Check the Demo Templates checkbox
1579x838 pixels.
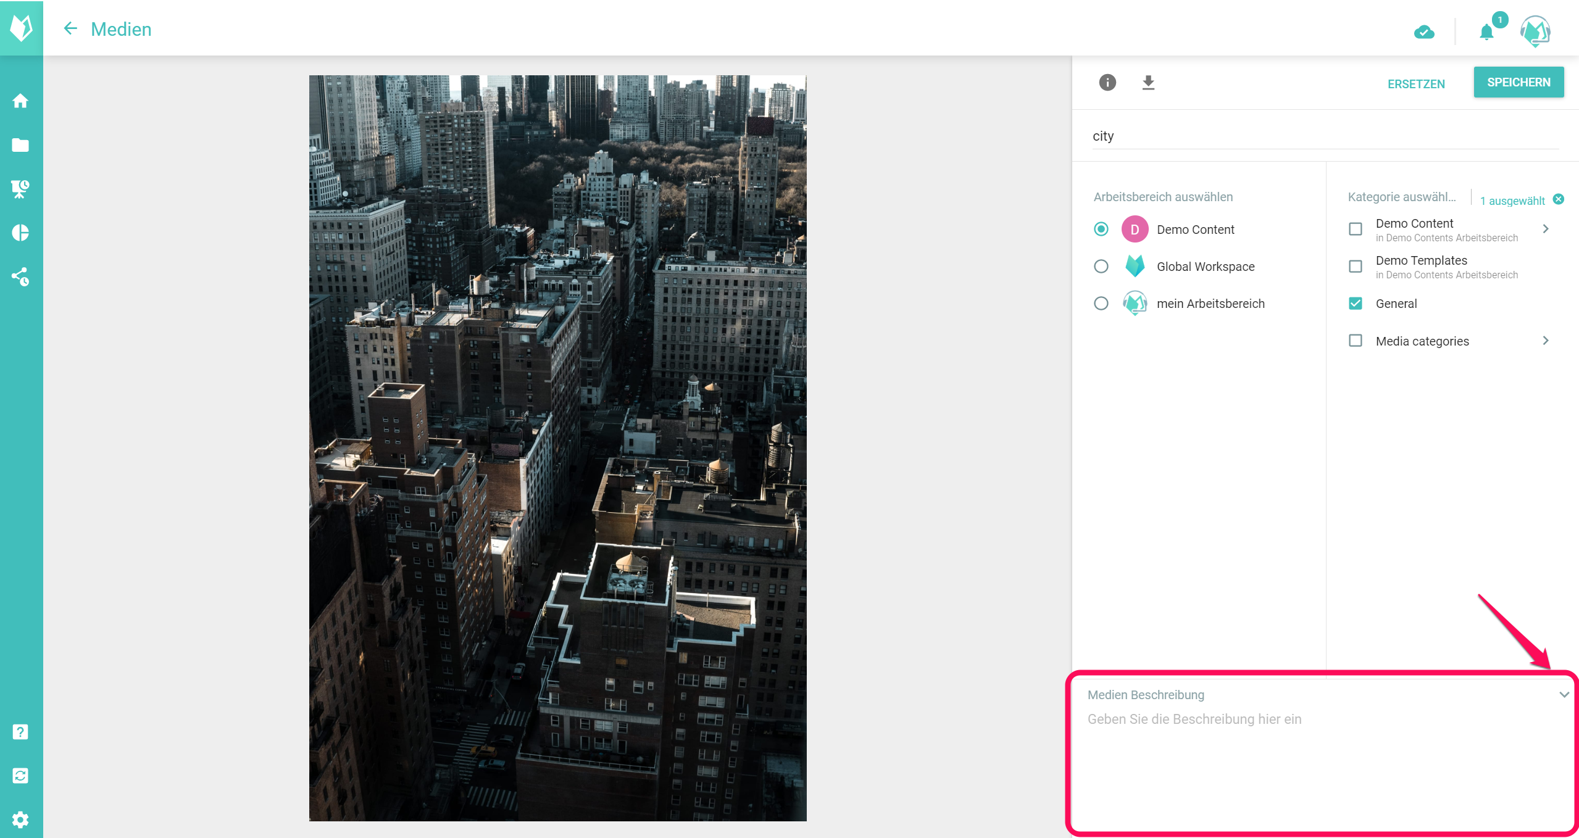(x=1356, y=267)
